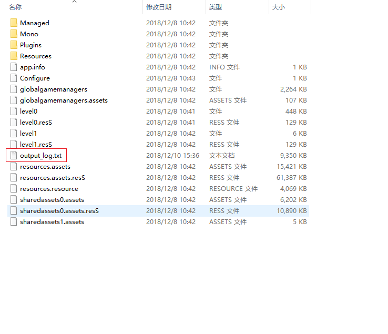Click the resources.assets.resS file icon
This screenshot has height=334, width=388.
click(14, 178)
